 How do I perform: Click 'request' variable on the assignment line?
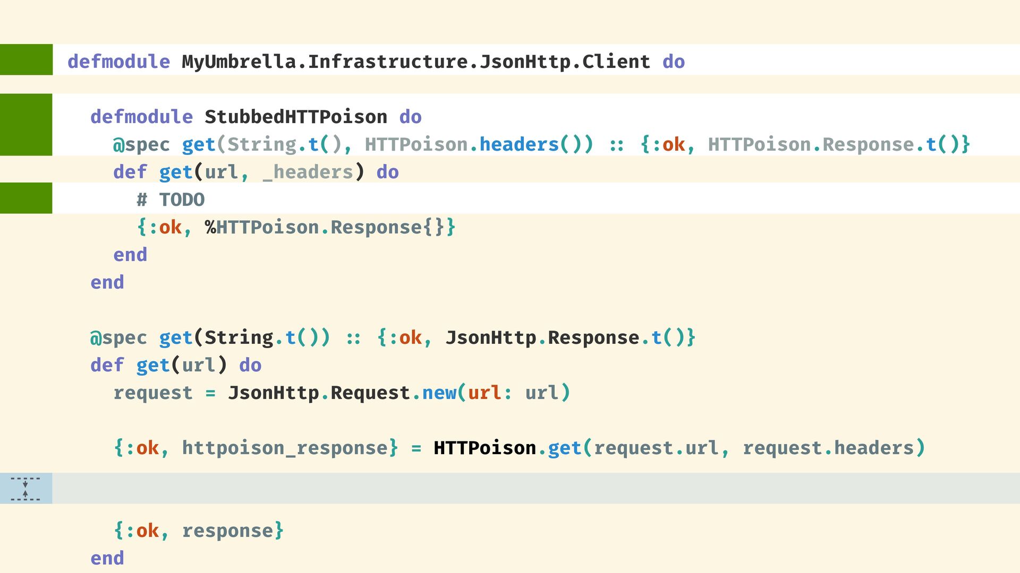click(153, 393)
